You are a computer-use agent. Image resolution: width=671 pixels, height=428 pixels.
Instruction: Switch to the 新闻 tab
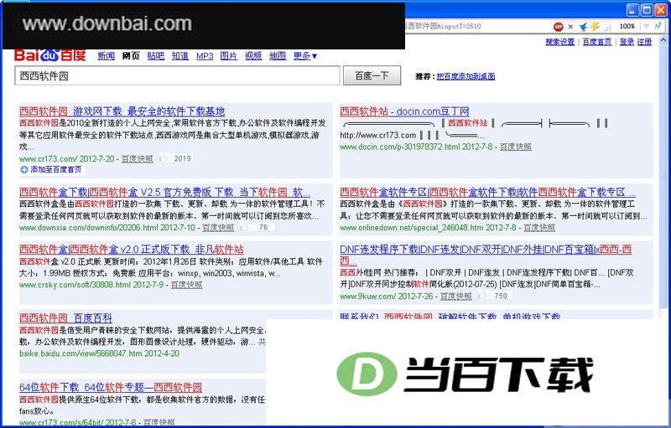coord(107,55)
